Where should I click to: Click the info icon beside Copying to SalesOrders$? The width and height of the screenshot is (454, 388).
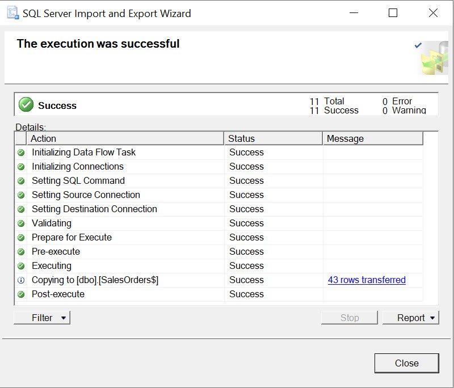(21, 280)
